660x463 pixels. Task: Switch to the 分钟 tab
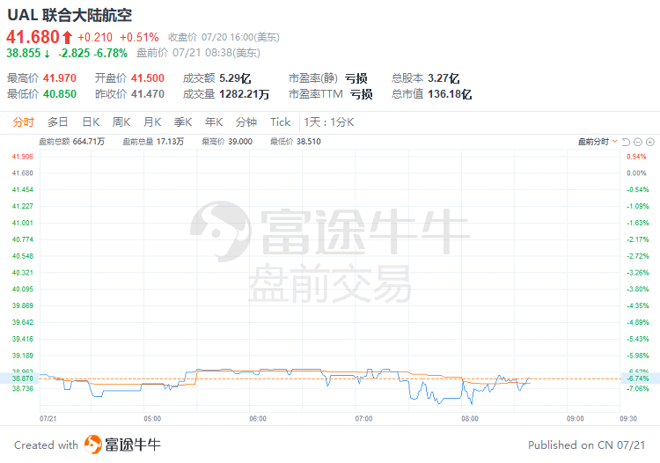click(246, 122)
